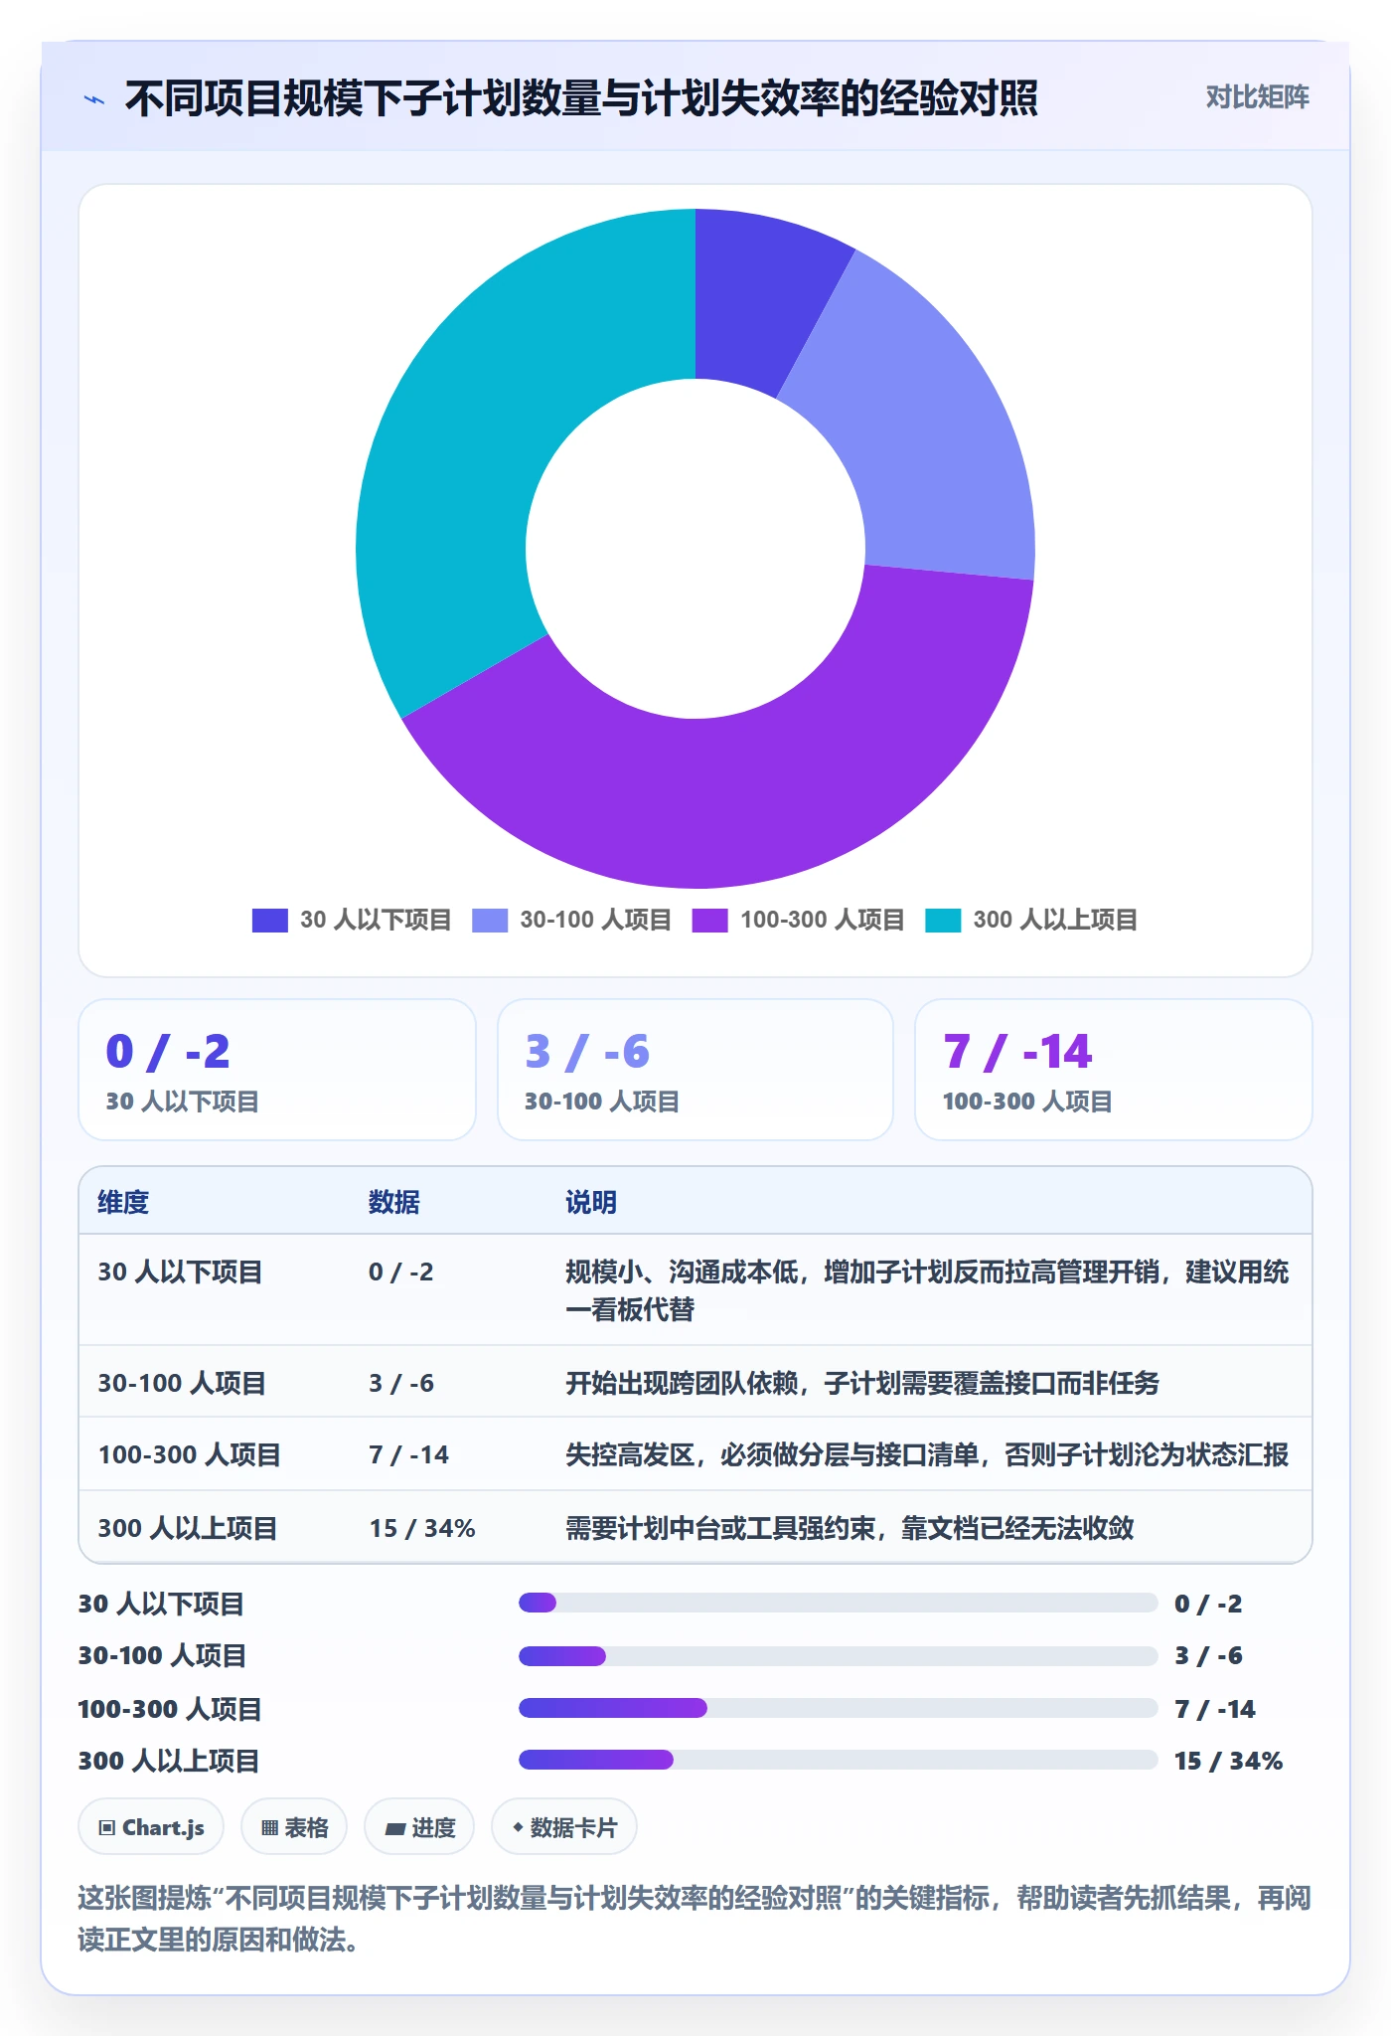Click description starting with 失控高发区
The image size is (1391, 2036).
(x=927, y=1454)
